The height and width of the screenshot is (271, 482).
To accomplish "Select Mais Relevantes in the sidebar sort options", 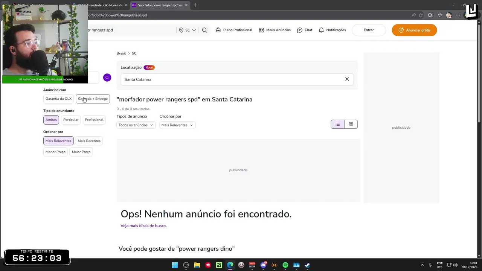I will click(x=58, y=141).
